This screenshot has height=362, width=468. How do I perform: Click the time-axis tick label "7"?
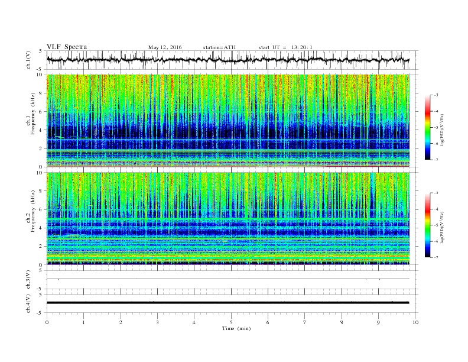pos(305,322)
